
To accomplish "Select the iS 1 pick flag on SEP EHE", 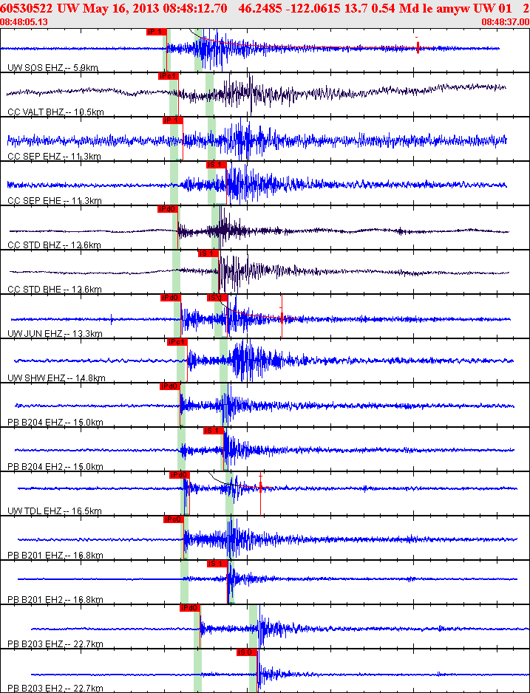I will pos(216,165).
